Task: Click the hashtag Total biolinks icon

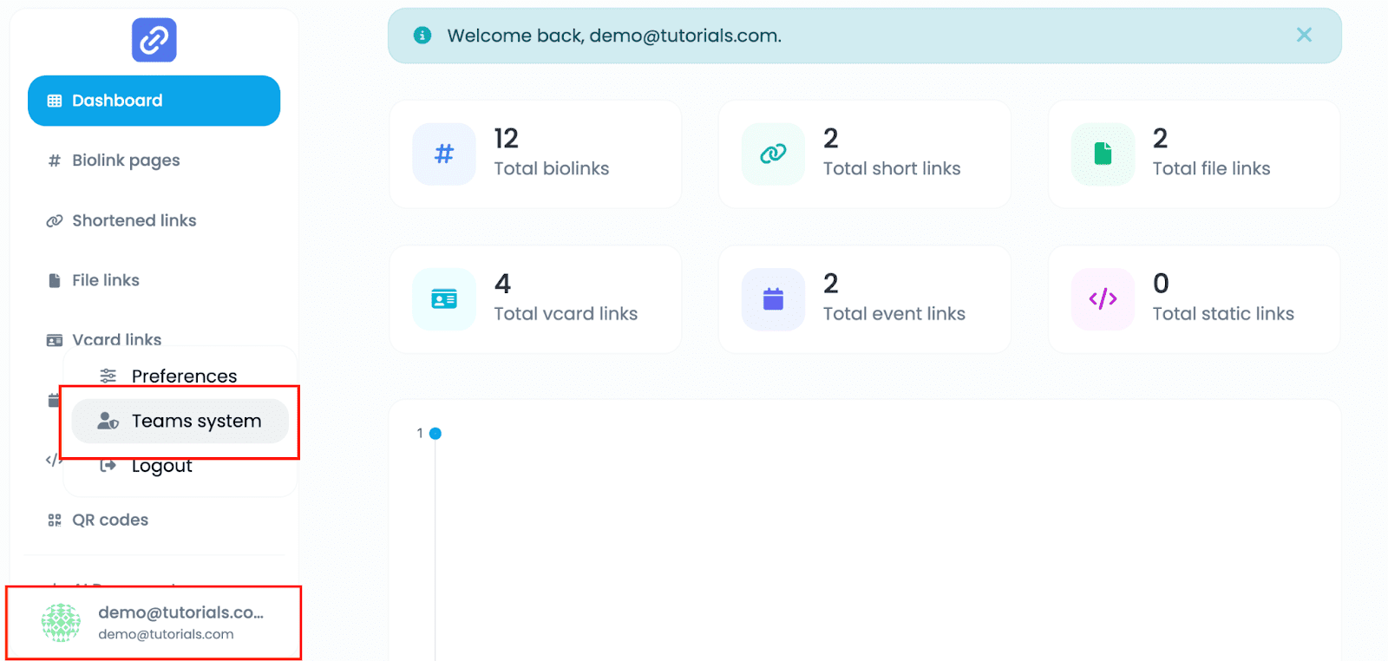Action: 443,154
